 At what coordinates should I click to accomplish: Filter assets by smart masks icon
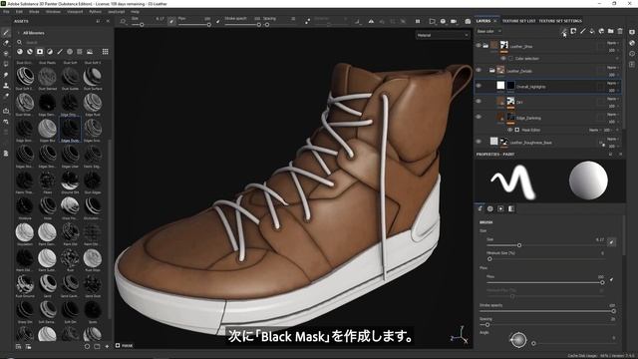(x=40, y=52)
